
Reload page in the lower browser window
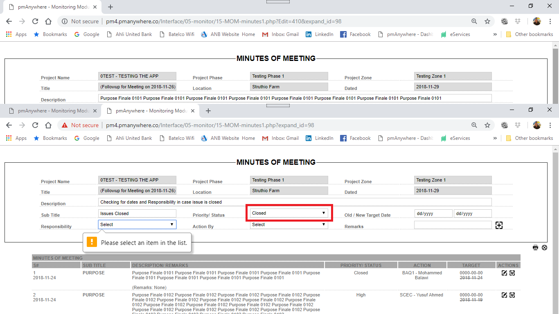coord(35,125)
